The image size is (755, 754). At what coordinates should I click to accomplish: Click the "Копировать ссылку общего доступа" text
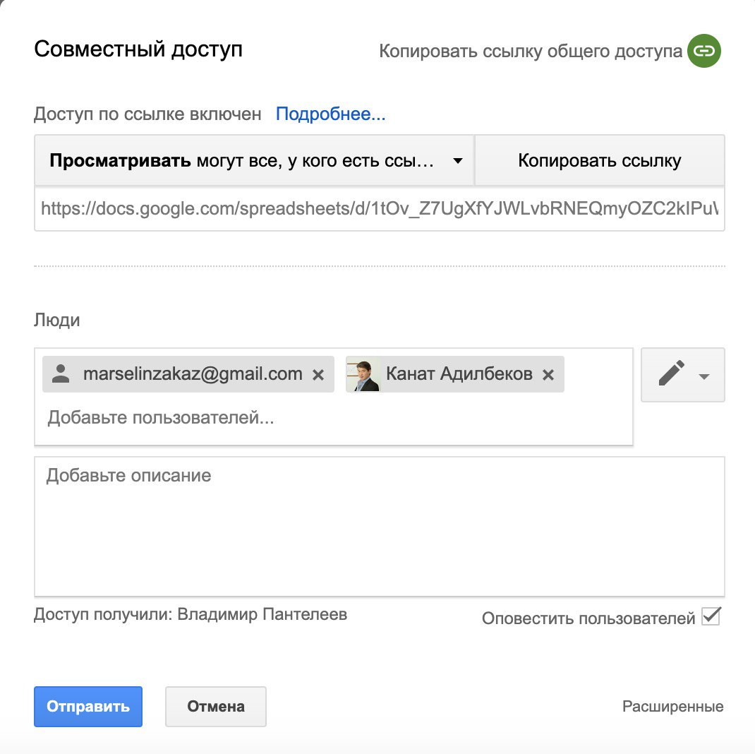coord(531,52)
